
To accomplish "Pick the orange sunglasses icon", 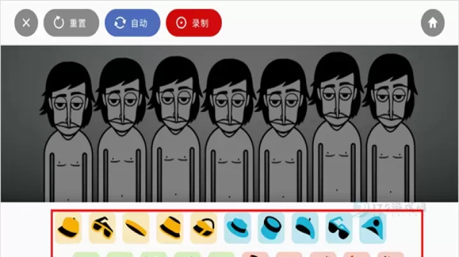I will pyautogui.click(x=102, y=228).
